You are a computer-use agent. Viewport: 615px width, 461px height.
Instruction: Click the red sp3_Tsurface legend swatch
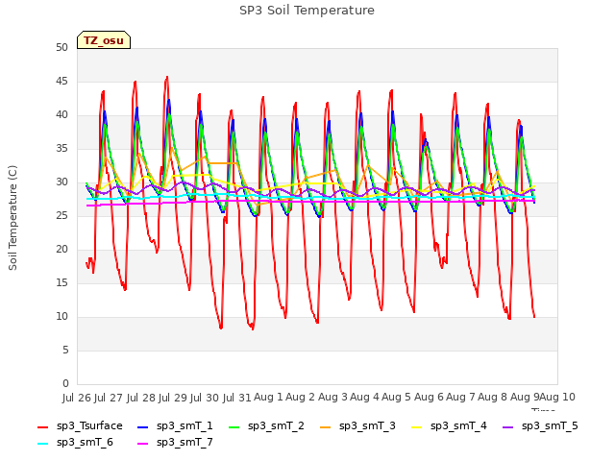coord(42,426)
